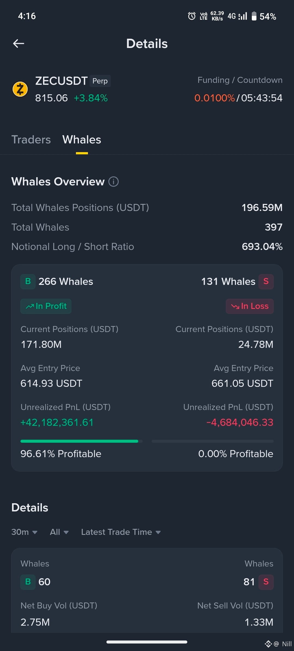Tap the Zcash coin logo

(x=20, y=89)
